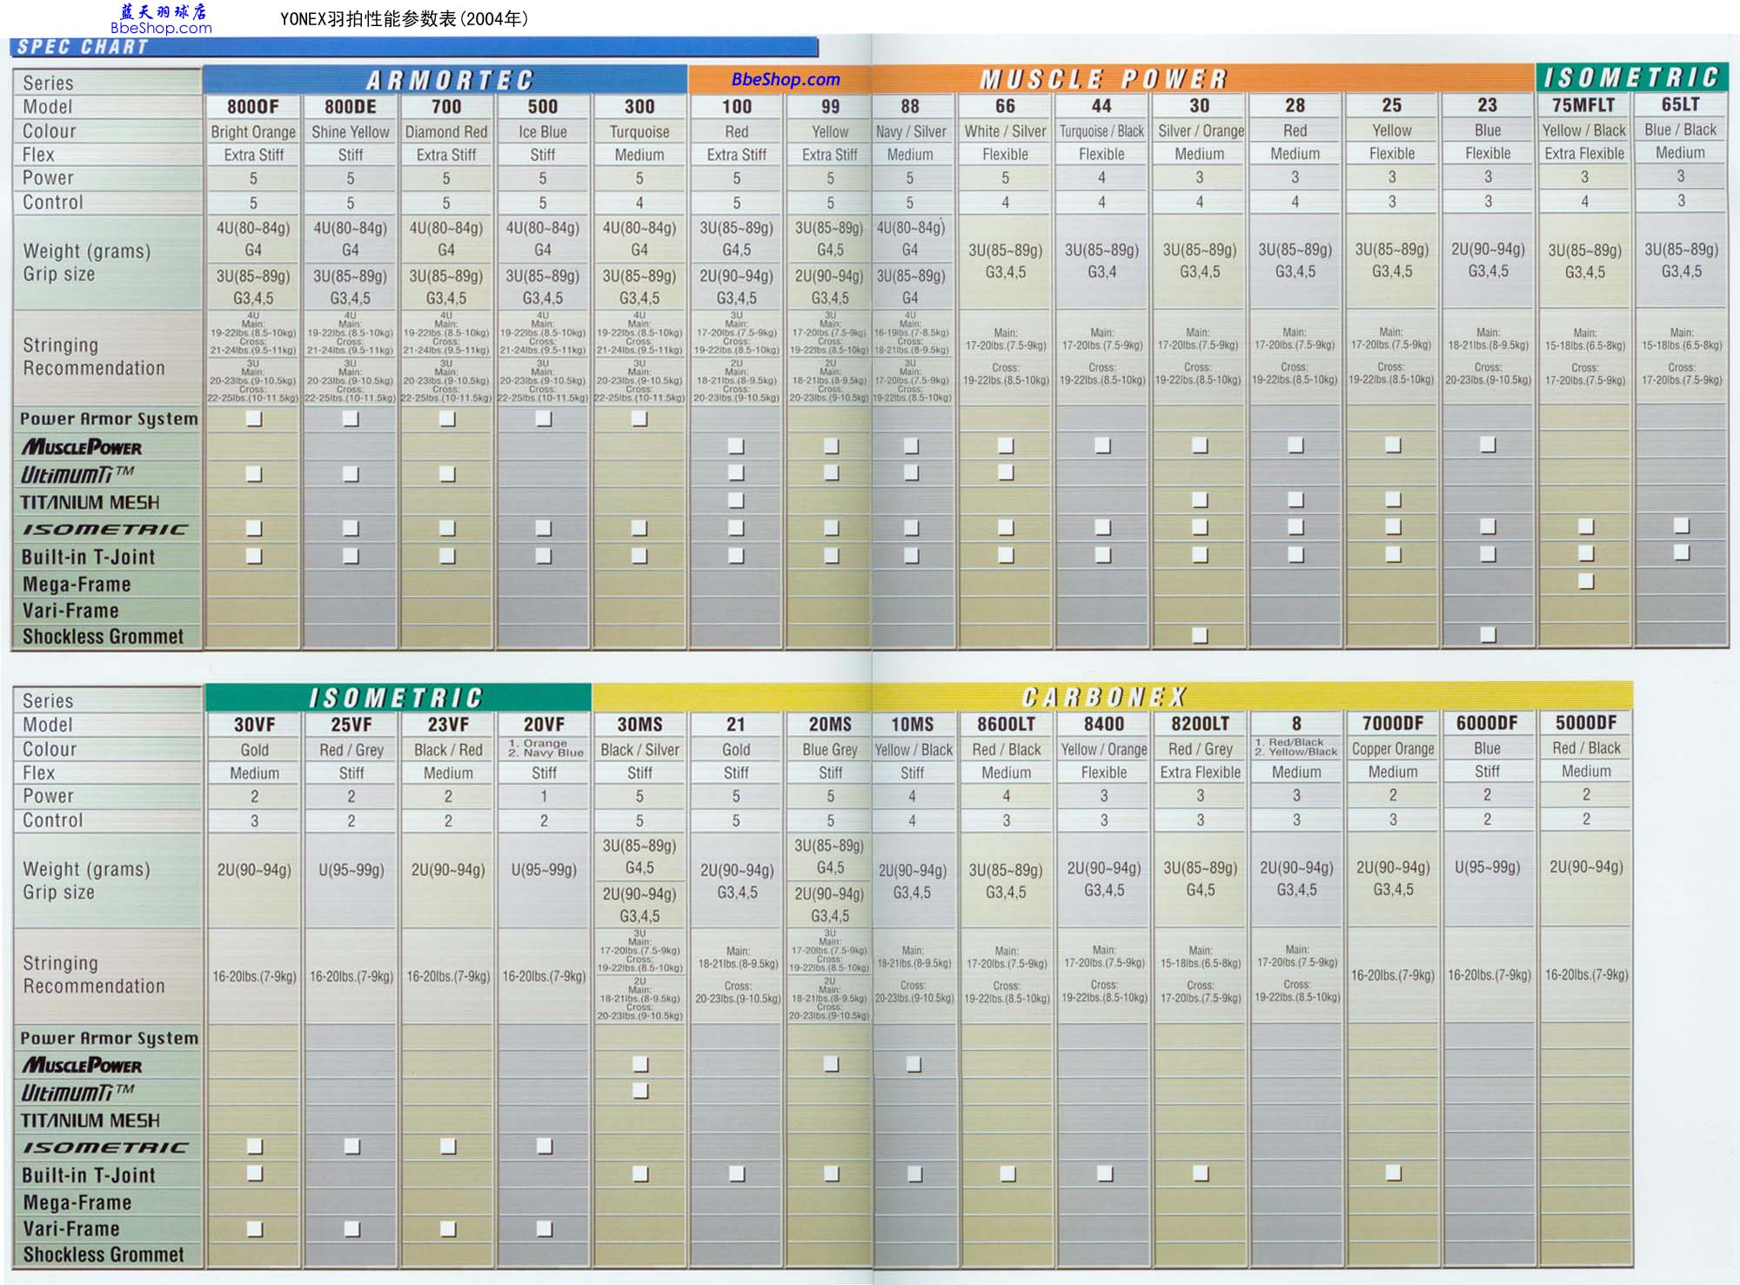Open the BbeShop.com link under the top-left logo
The height and width of the screenshot is (1285, 1740).
(161, 28)
